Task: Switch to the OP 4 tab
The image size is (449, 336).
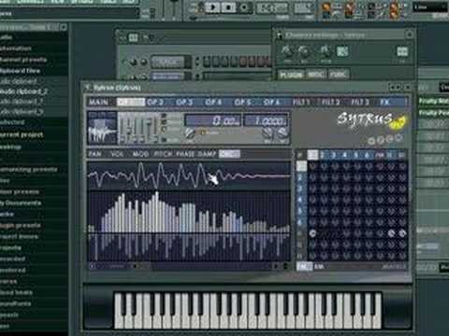Action: click(213, 103)
